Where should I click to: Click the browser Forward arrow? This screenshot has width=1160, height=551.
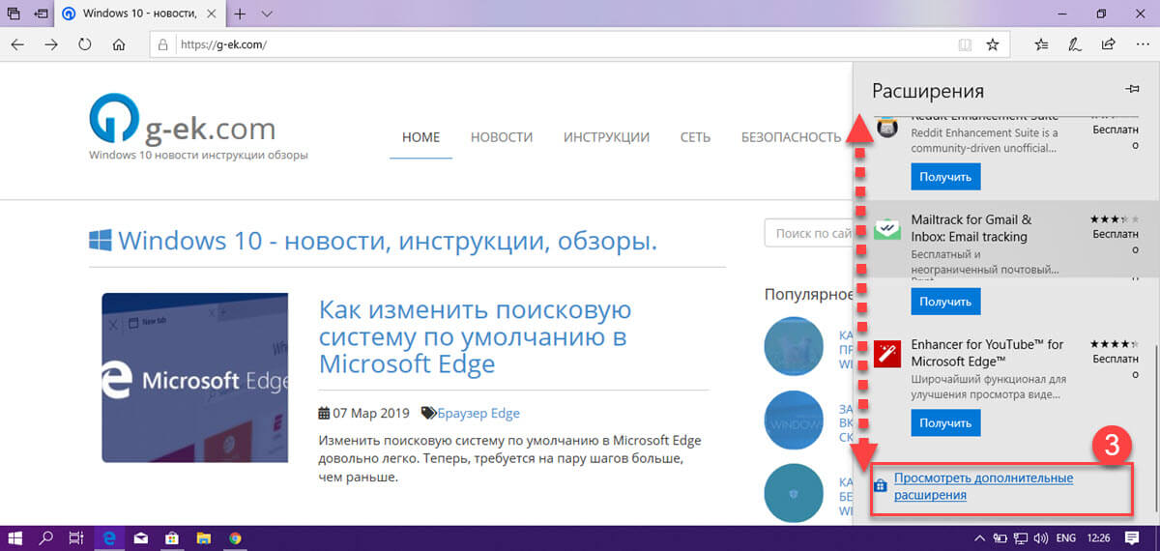coord(51,44)
